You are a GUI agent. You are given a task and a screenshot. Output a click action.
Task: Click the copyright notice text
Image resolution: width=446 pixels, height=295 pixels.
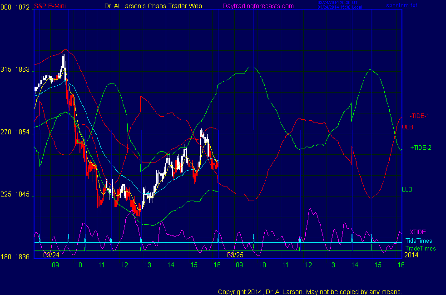click(x=310, y=292)
